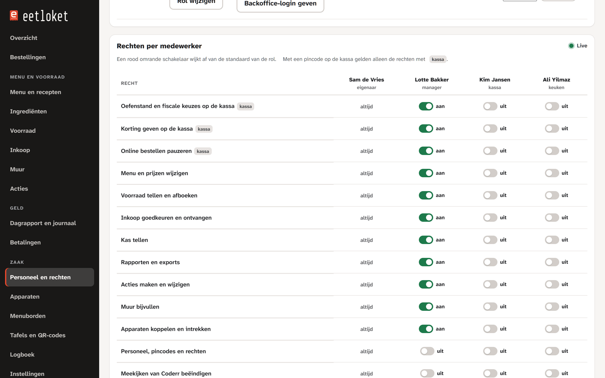This screenshot has width=605, height=378.
Task: Enable Inkoop goedkeuren en ontvangen for Ali Yilmaz
Action: (552, 218)
